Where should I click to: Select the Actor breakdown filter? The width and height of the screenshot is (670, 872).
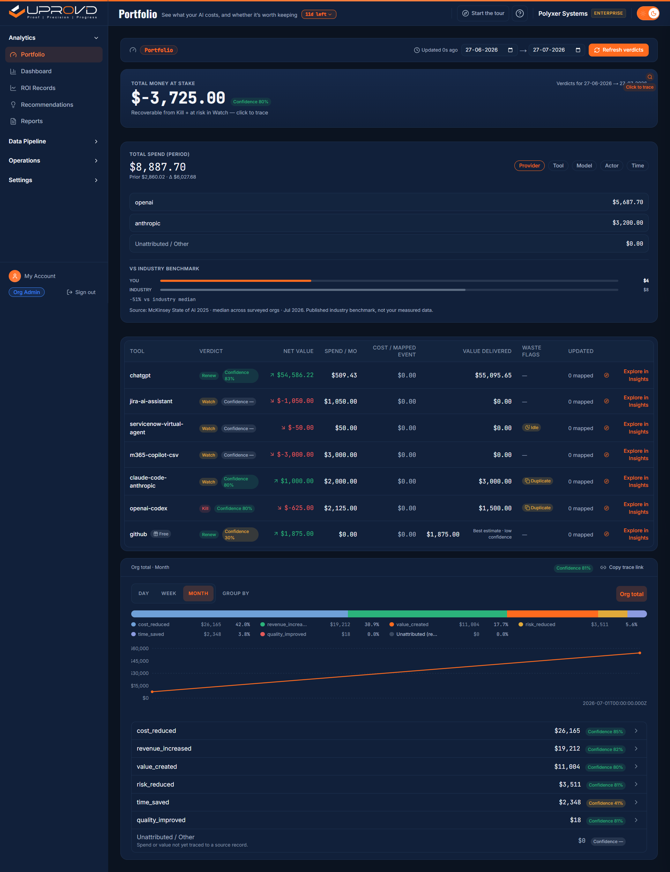point(611,166)
